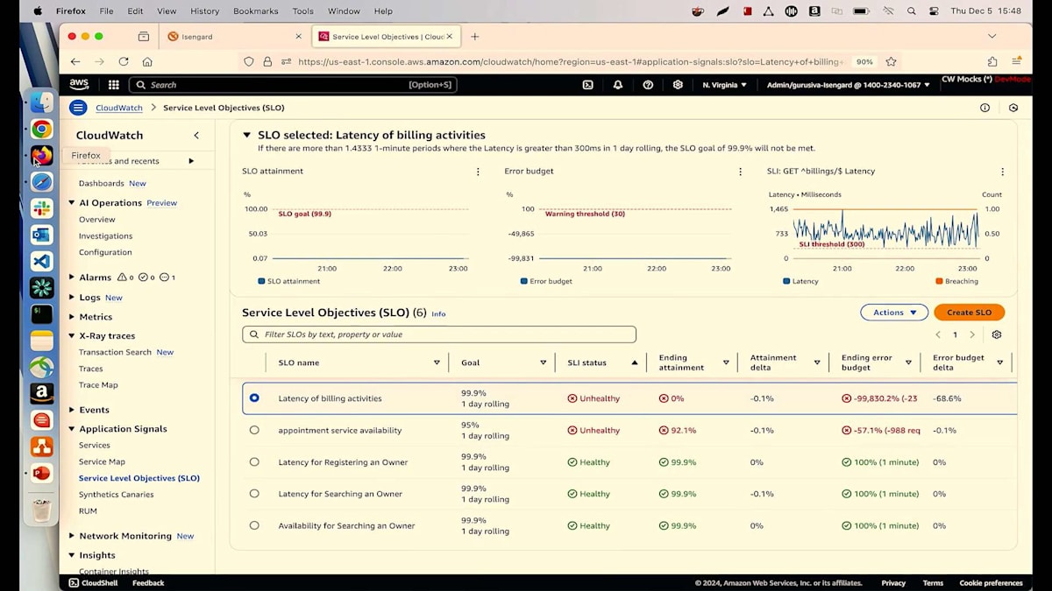
Task: Click the Create SLO button
Action: pyautogui.click(x=969, y=313)
